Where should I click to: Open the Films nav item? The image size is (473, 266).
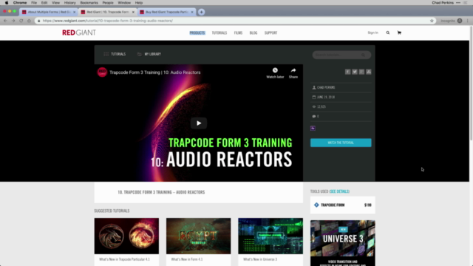click(238, 33)
